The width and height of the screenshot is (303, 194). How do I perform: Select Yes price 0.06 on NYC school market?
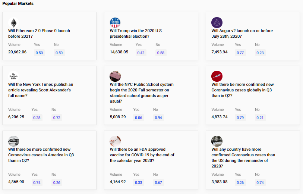(x=139, y=118)
